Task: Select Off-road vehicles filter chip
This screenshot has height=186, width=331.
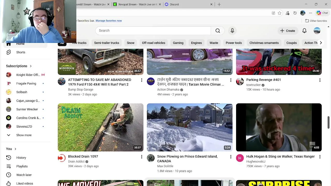Action: 154,43
